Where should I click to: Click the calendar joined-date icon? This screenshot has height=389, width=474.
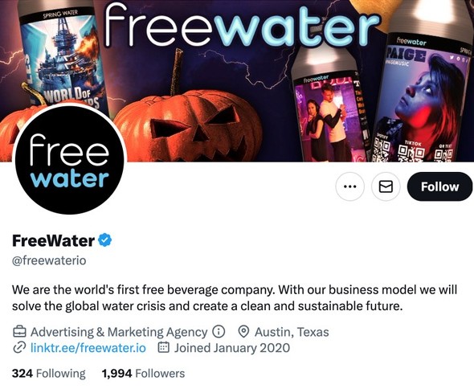tap(164, 347)
